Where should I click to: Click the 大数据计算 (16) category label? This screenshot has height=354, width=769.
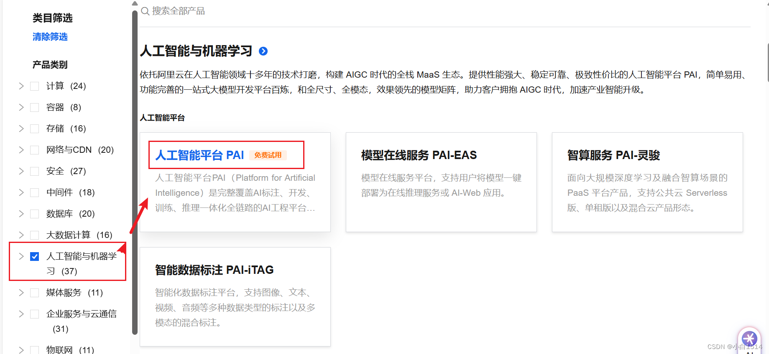tap(79, 235)
